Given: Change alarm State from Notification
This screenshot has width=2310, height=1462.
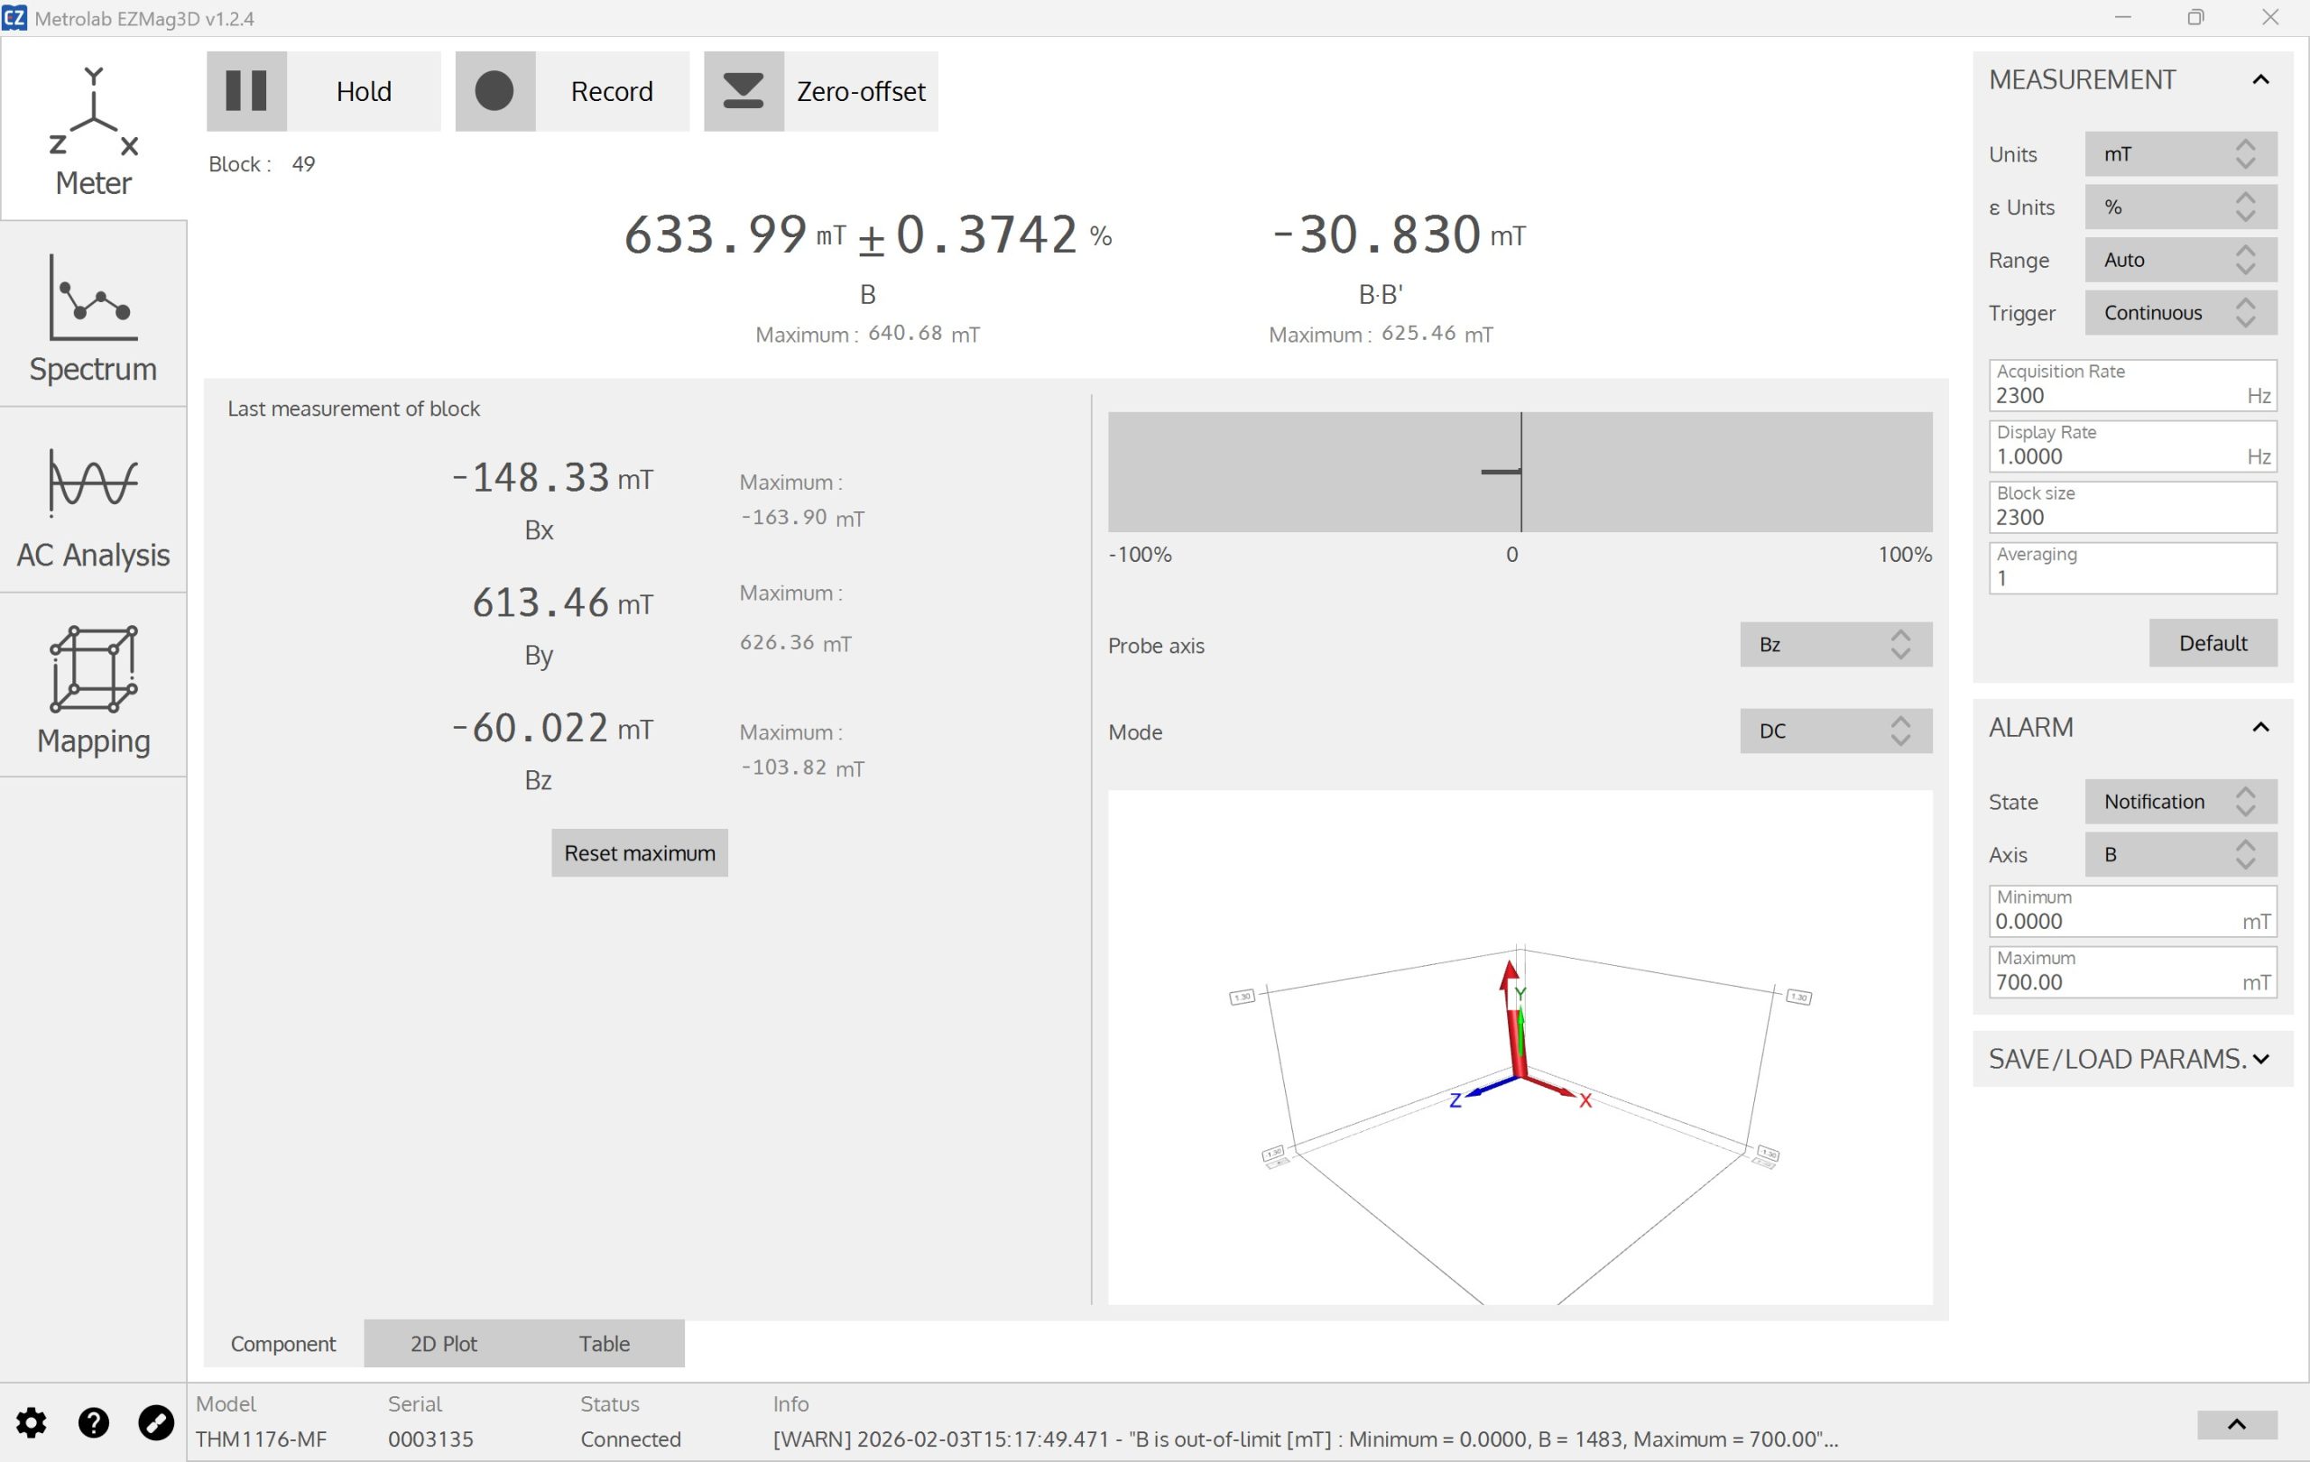Looking at the screenshot, I should 2179,802.
